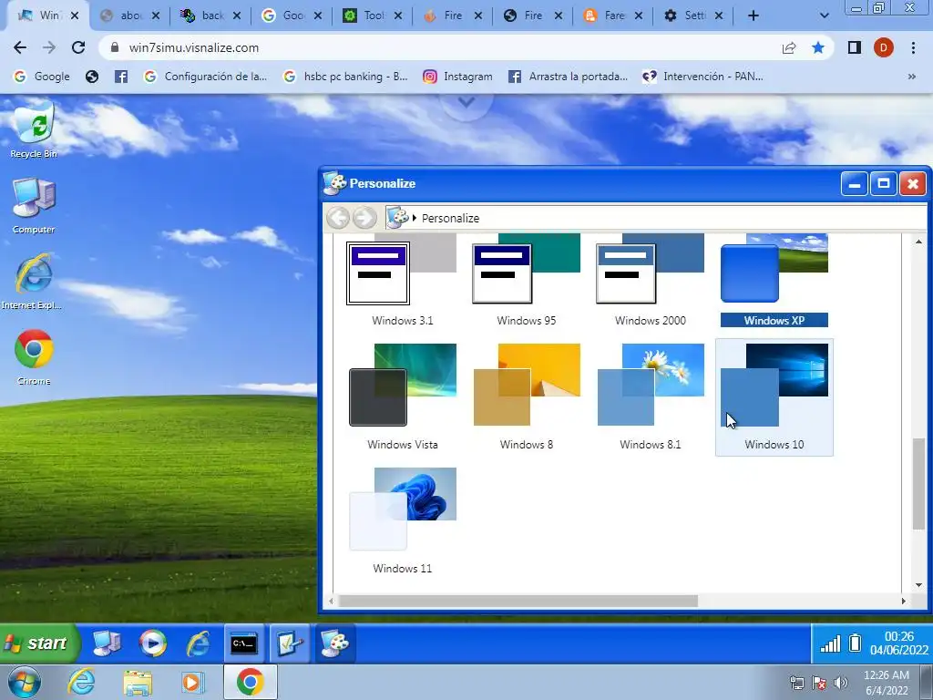933x700 pixels.
Task: Switch to the Tool tab
Action: 373,15
